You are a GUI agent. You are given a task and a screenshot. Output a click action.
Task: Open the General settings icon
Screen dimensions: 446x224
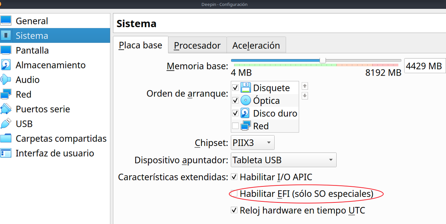6,21
